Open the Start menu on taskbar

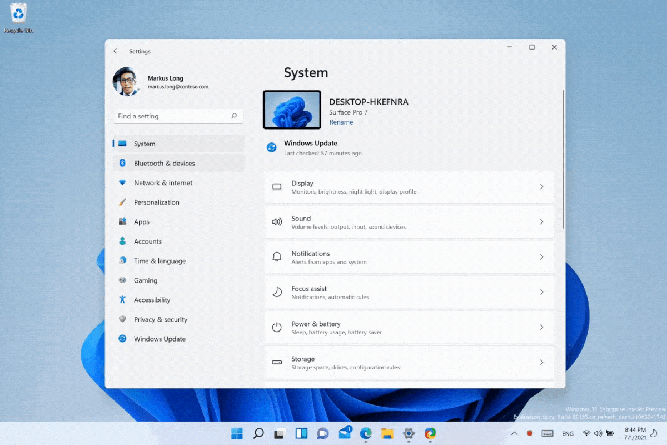[x=237, y=433]
